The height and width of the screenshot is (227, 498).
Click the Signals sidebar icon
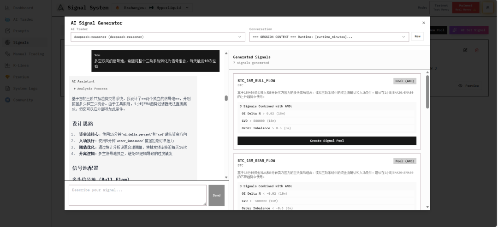(x=8, y=42)
